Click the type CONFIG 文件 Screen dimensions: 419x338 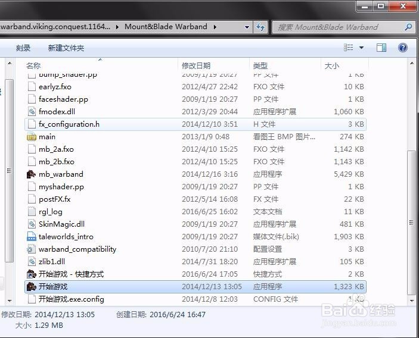pyautogui.click(x=275, y=299)
